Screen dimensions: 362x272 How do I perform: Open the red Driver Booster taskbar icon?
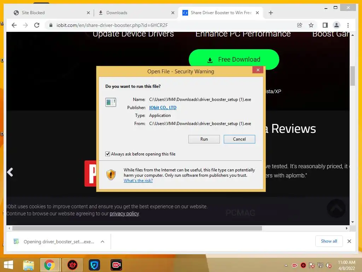click(72, 265)
